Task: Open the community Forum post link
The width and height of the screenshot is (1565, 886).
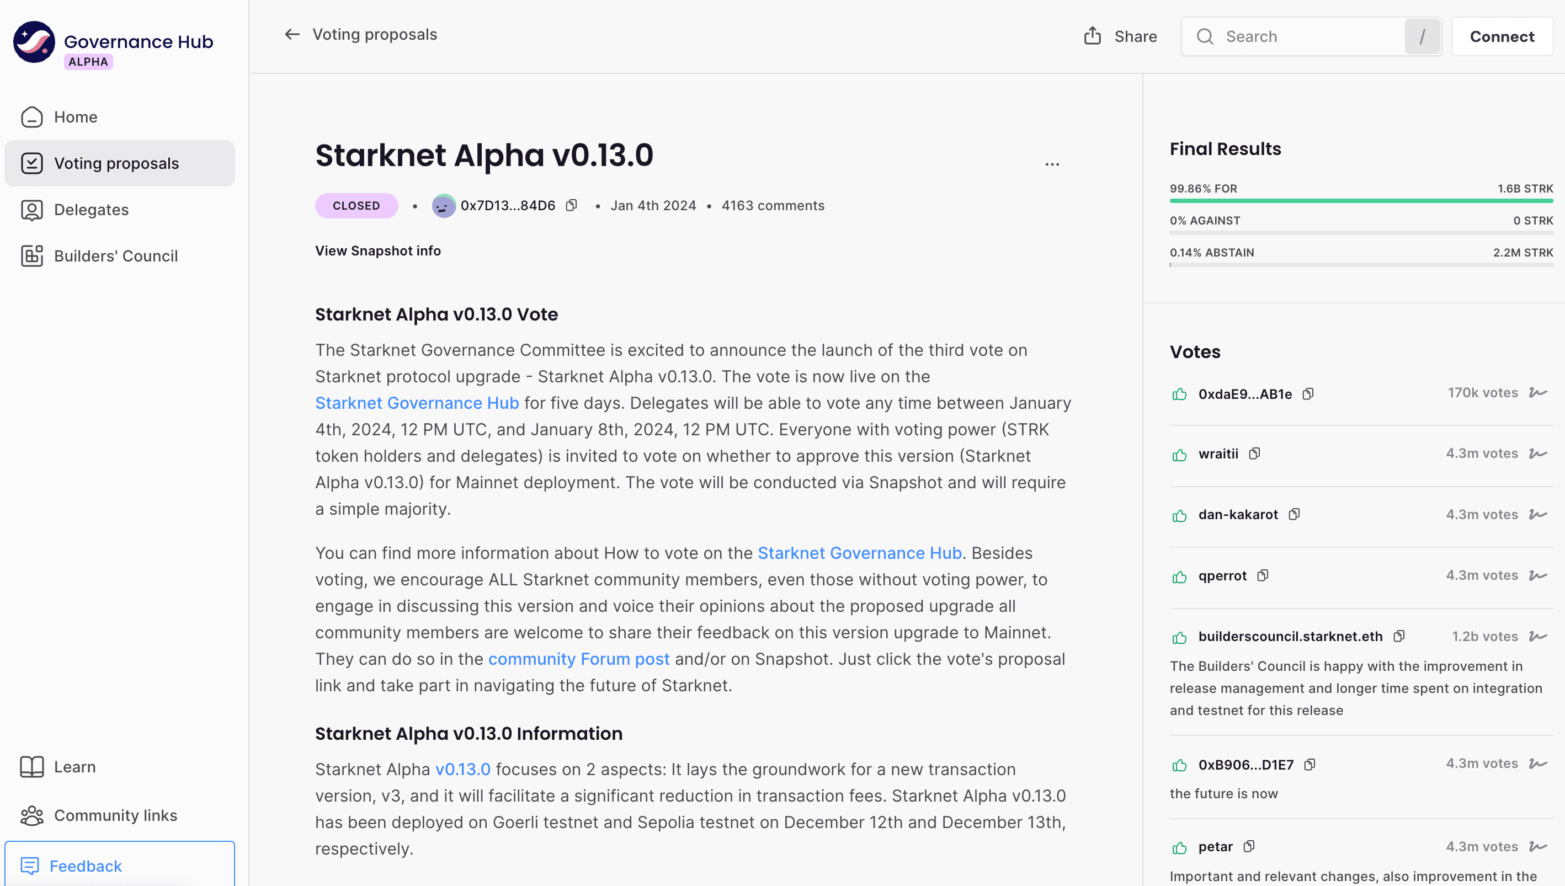Action: tap(579, 659)
